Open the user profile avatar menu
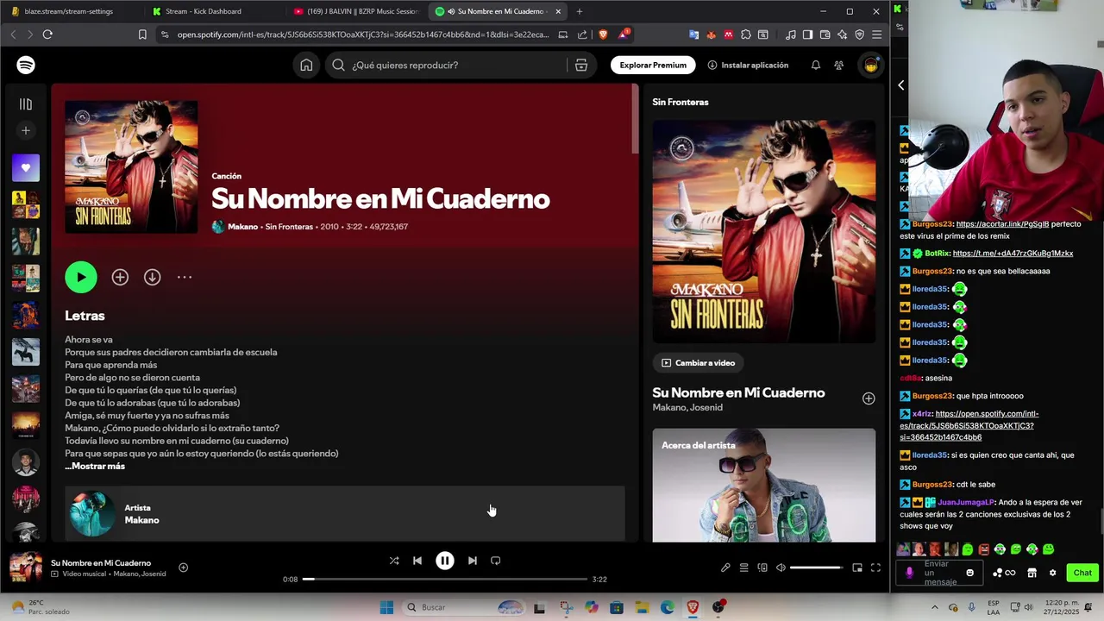 [x=871, y=65]
